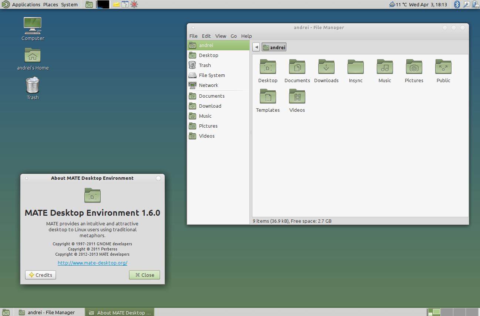Select andrei in the sidebar
Screen dimensions: 480x316
[218, 45]
